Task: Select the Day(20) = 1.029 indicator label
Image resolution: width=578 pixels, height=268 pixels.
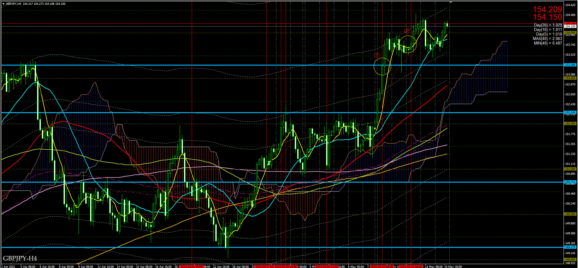Action: click(x=548, y=25)
